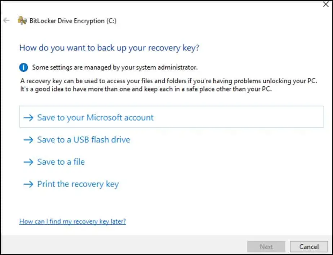Click the blue information circle icon
The width and height of the screenshot is (333, 255).
coord(23,67)
